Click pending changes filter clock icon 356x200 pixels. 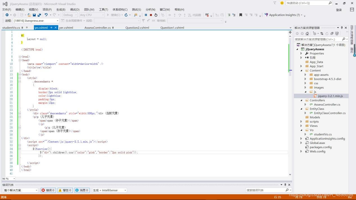pyautogui.click(x=315, y=34)
